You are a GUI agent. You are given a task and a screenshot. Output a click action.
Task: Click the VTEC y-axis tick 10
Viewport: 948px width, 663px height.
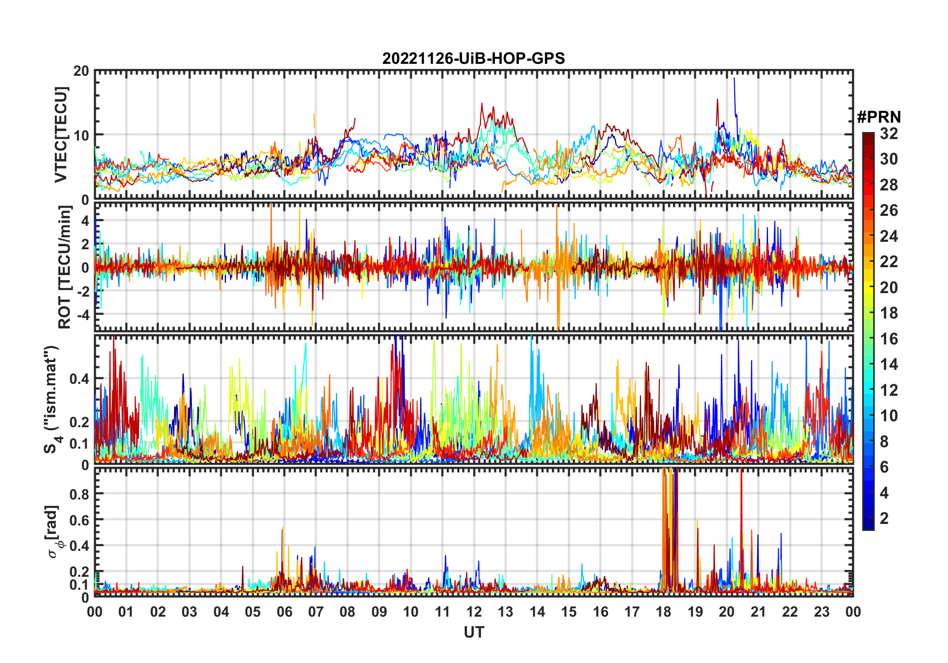81,136
